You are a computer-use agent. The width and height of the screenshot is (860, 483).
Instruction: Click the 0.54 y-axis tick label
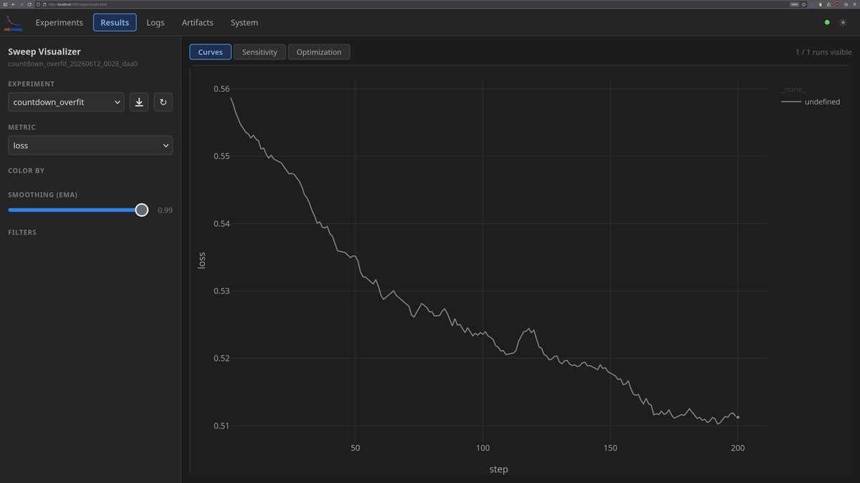[222, 224]
